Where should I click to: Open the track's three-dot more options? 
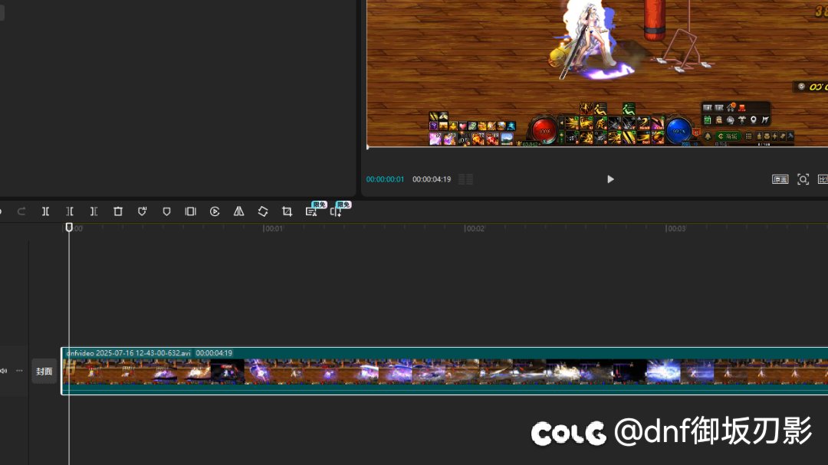coord(19,371)
